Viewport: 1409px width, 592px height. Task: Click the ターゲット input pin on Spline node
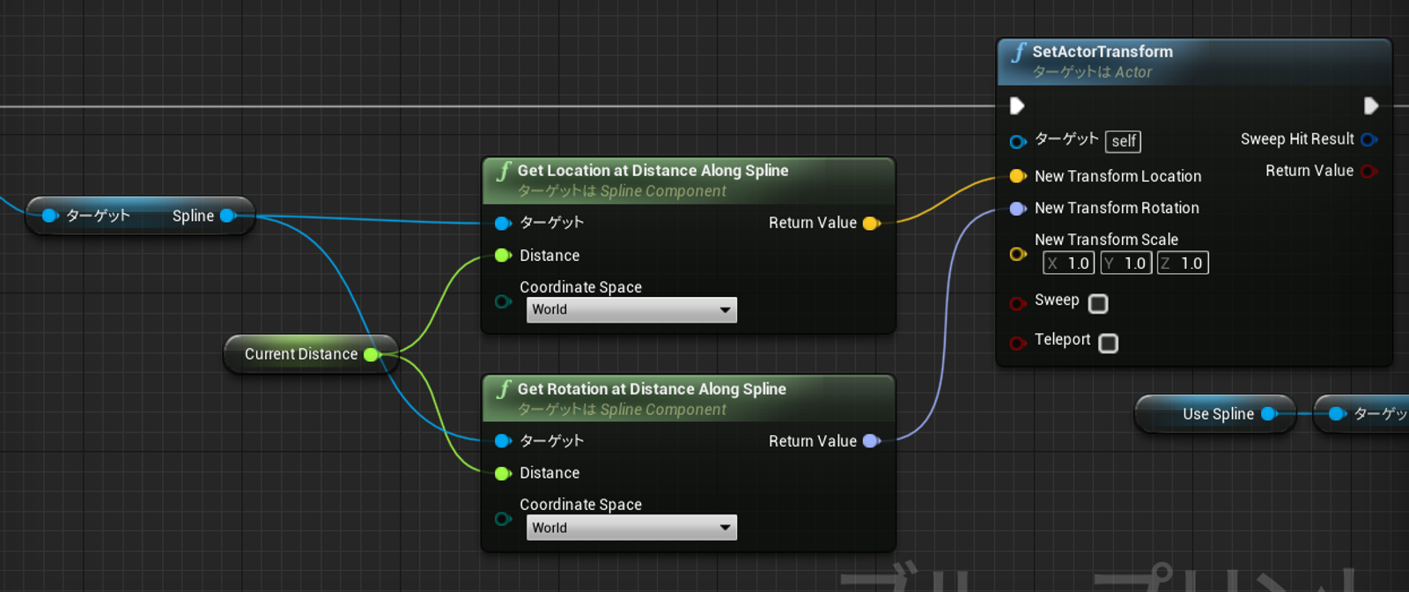[x=50, y=215]
